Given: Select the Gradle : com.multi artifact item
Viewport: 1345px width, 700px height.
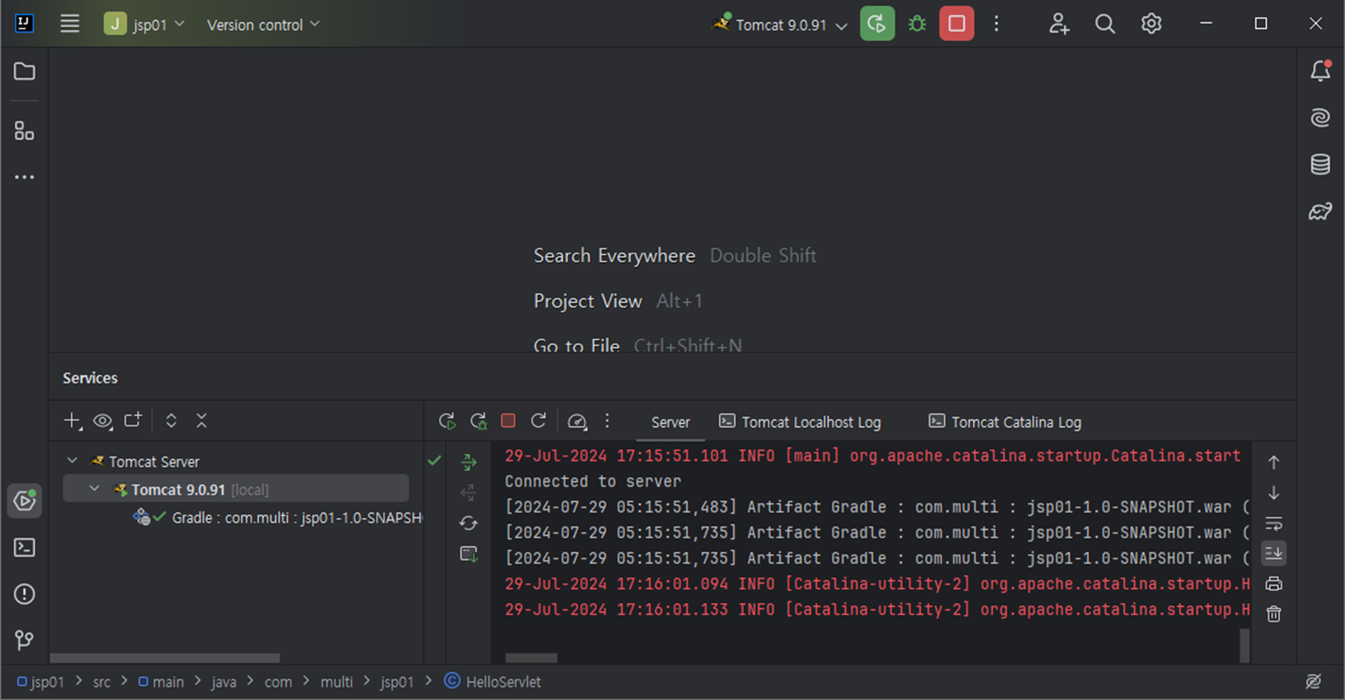Looking at the screenshot, I should (278, 517).
